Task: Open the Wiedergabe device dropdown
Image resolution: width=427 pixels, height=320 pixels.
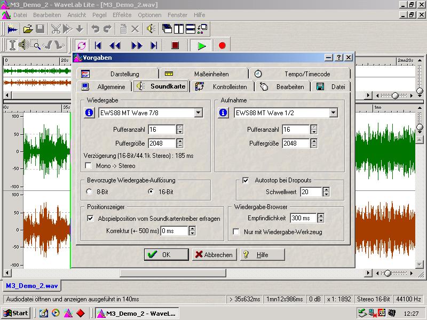Action: point(199,113)
